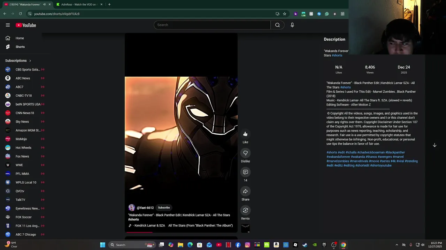Dislike the Wakanda Forever short
Screen dimensions: 446x250
coord(245,153)
